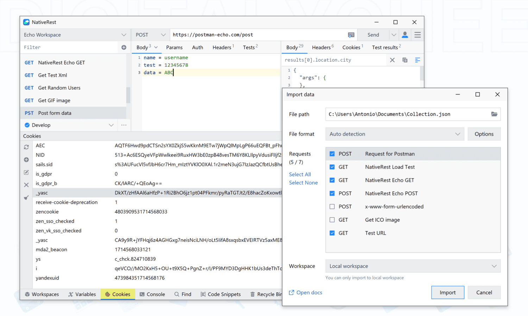This screenshot has height=316, width=528.
Task: Click the Select None link
Action: 303,183
